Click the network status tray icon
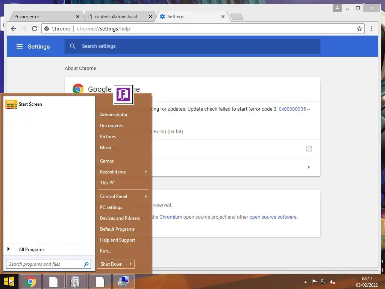The height and width of the screenshot is (289, 385). click(x=324, y=281)
